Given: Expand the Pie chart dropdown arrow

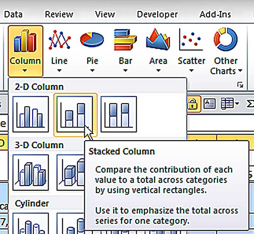Looking at the screenshot, I should coord(92,71).
